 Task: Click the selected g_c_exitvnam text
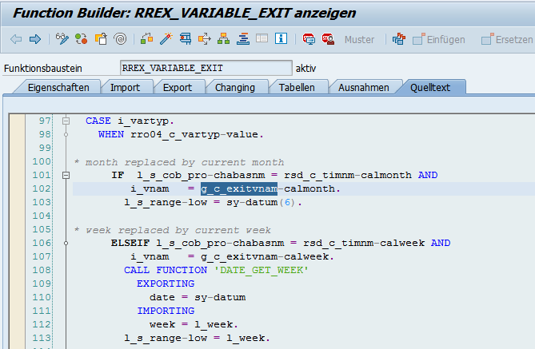239,188
